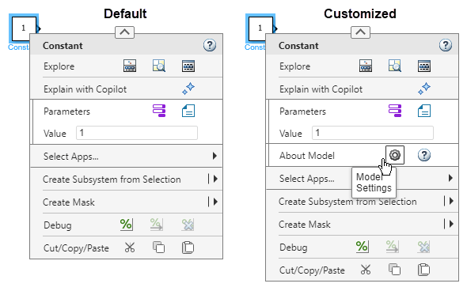Choose Create Mask in Default menu
This screenshot has width=467, height=291.
[69, 202]
